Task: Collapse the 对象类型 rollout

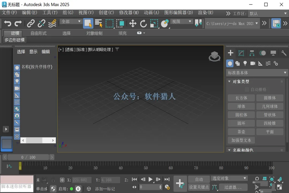Action: click(x=229, y=82)
